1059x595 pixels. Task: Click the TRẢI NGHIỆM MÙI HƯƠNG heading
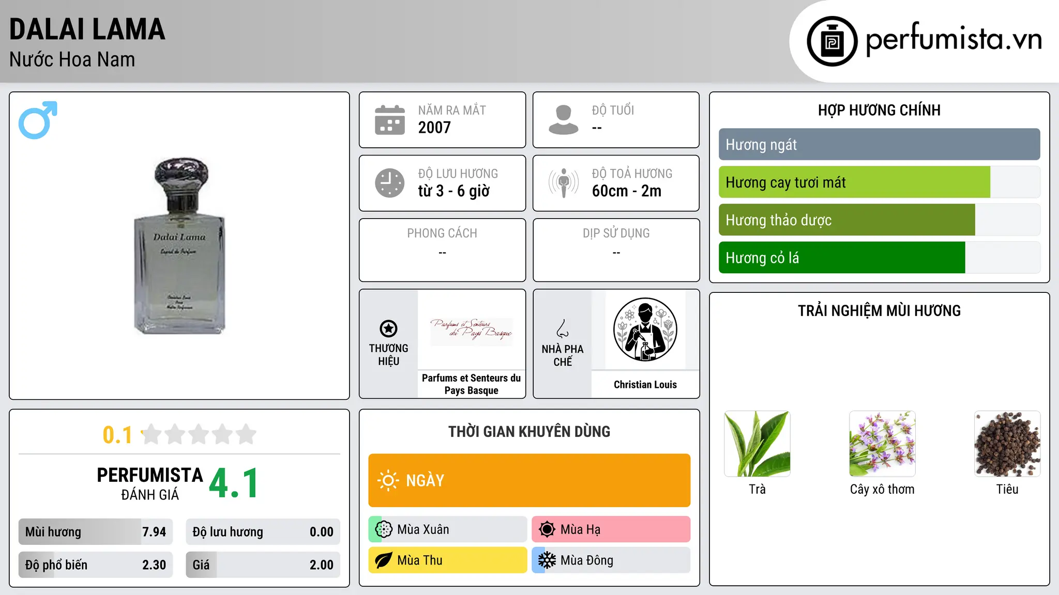(880, 310)
